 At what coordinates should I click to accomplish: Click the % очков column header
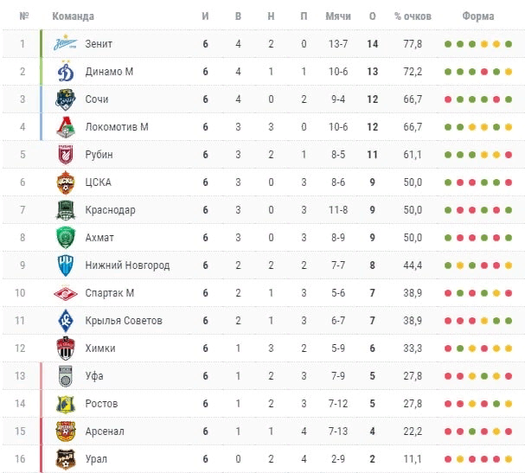coord(413,16)
